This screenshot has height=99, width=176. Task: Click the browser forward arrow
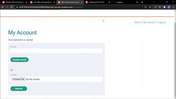click(7, 7)
